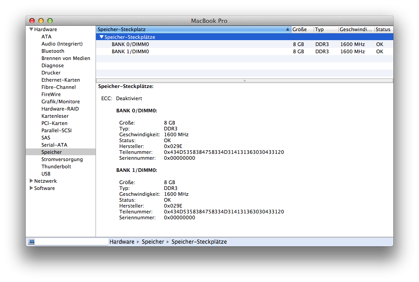Select Audio (Integriert) in the sidebar
Viewport: 419px width, 282px height.
(62, 44)
